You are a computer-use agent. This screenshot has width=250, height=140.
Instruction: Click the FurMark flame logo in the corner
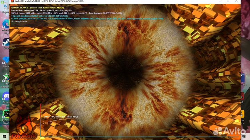[20, 127]
